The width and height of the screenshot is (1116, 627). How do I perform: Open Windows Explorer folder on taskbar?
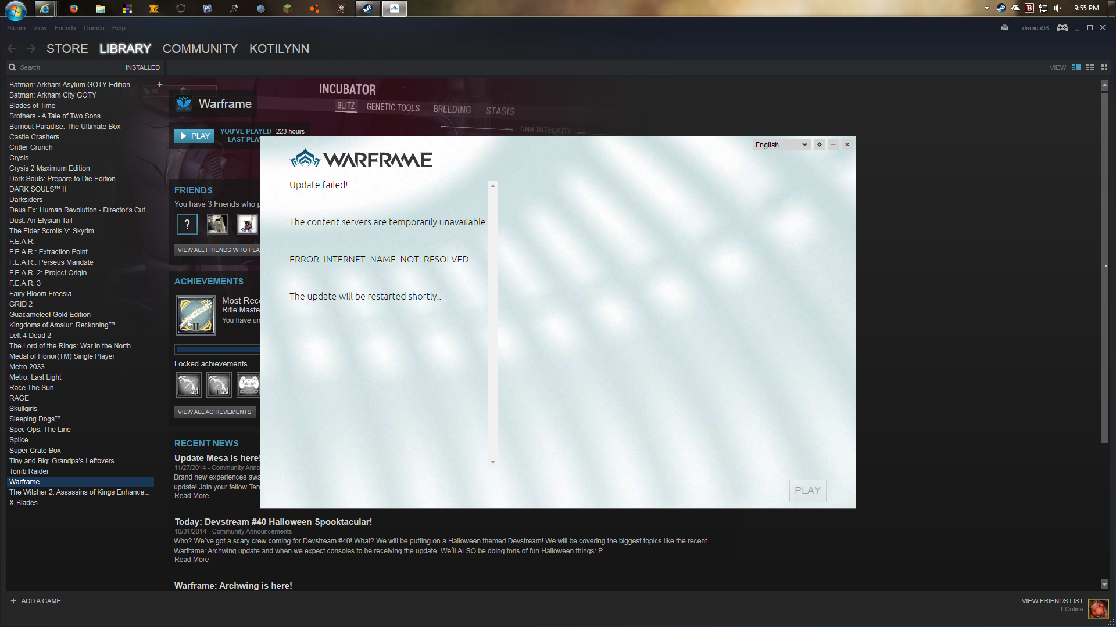[x=101, y=8]
